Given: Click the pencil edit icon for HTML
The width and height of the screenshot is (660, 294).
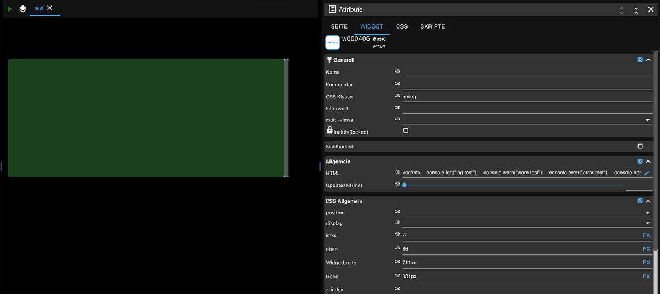Looking at the screenshot, I should (x=647, y=173).
